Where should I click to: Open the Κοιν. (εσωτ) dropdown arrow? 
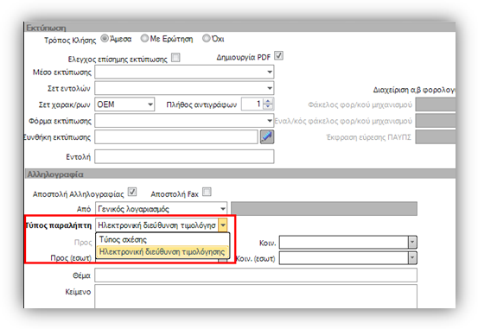coord(412,258)
